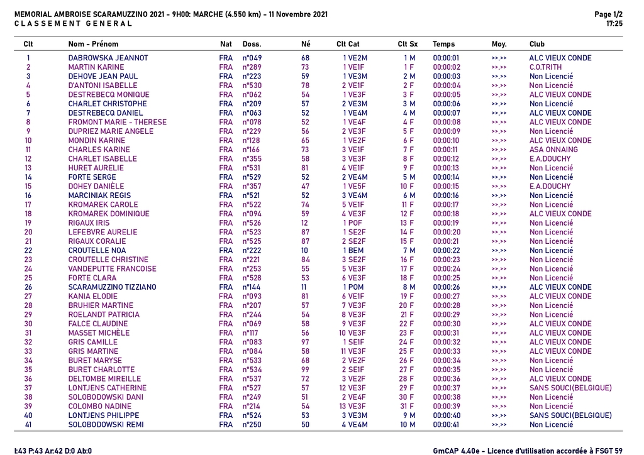The image size is (644, 455).
Task: Click the name FROMONT MARIE - THERESE
Action: click(118, 122)
